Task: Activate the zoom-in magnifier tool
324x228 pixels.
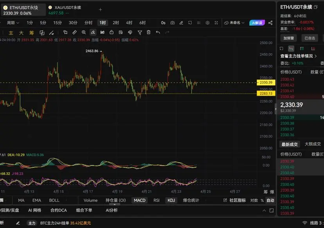Action: [x=84, y=32]
